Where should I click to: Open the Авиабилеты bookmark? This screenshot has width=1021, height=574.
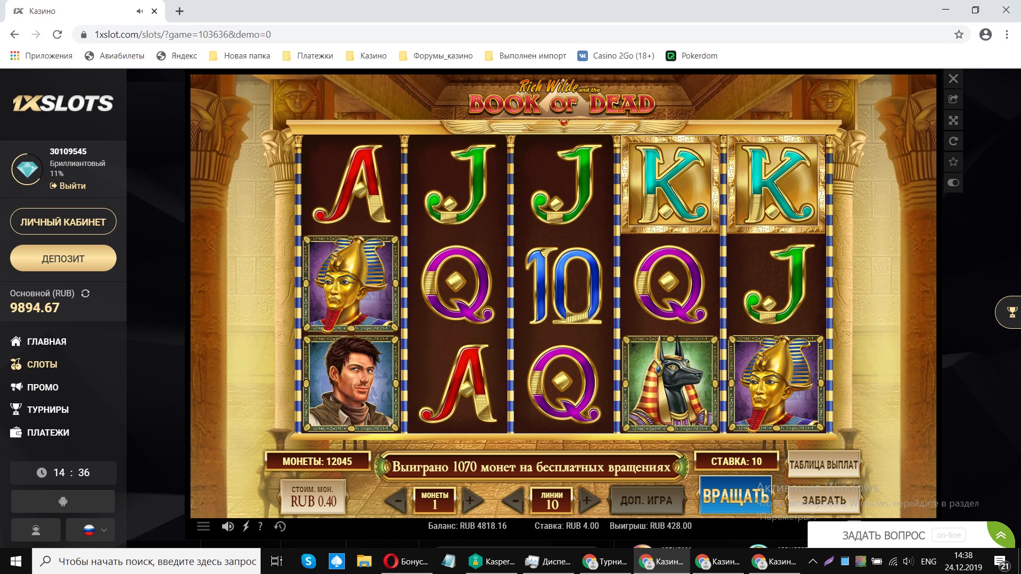114,56
